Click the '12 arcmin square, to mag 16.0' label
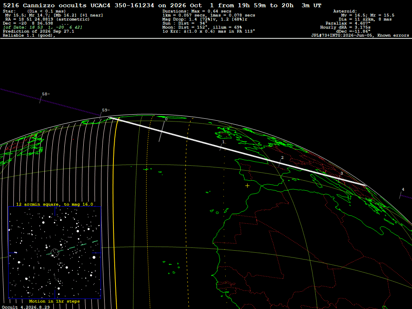412x309 pixels. click(x=55, y=204)
